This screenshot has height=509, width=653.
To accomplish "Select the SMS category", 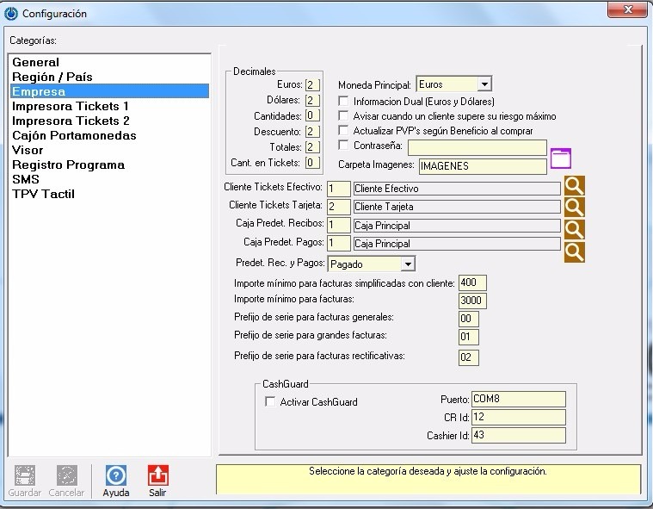I will pos(109,179).
